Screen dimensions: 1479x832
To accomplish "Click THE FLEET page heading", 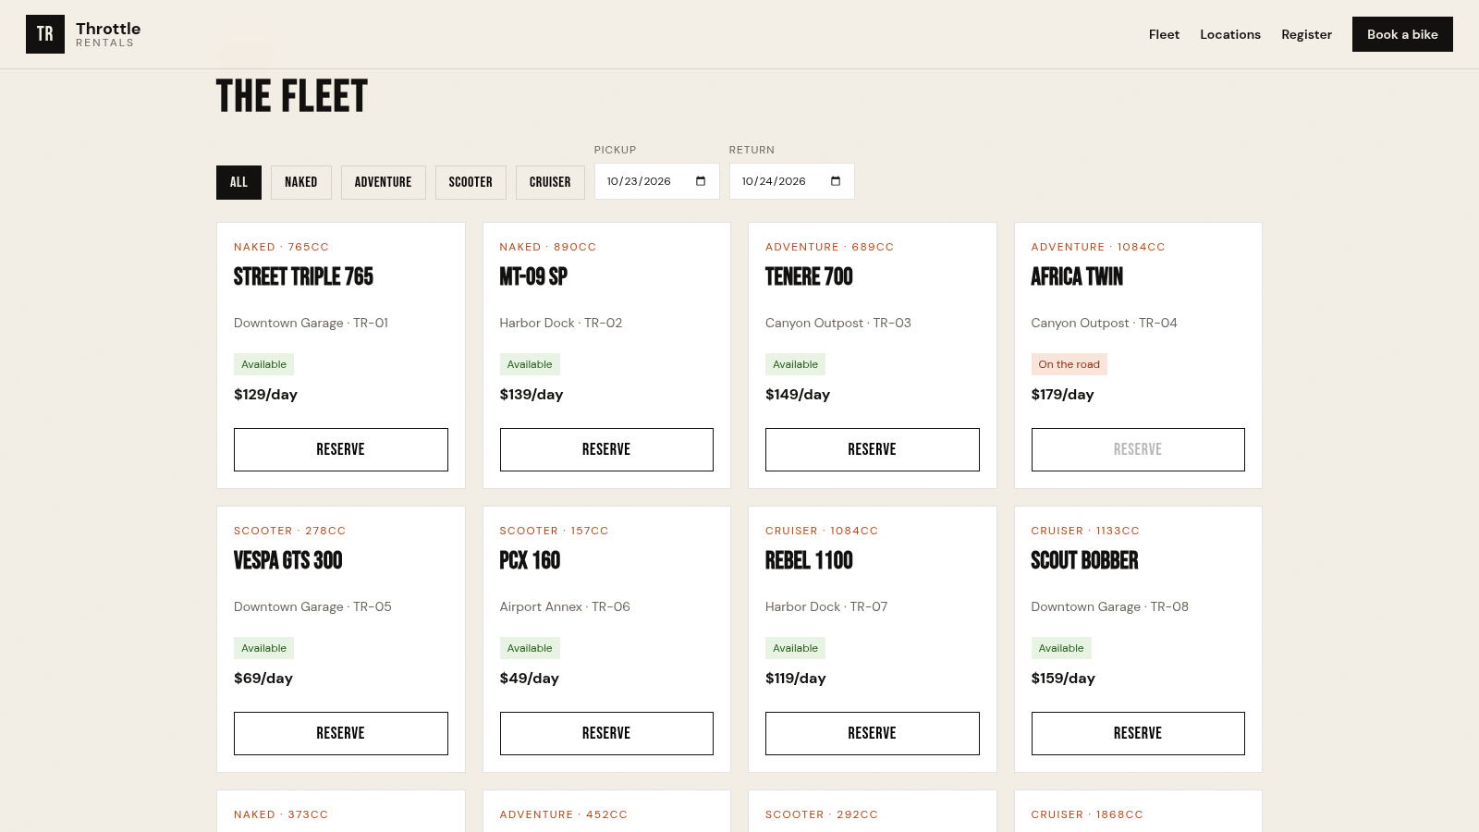I will (292, 96).
